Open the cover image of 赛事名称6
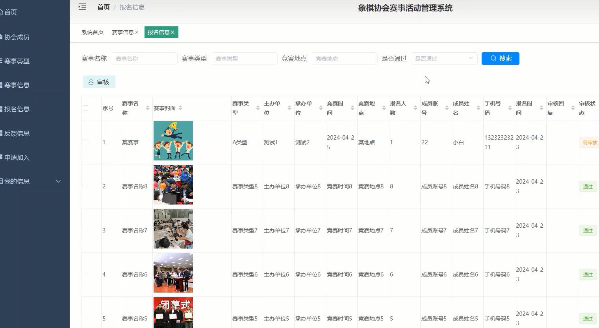Viewport: 599px width, 328px height. pos(173,273)
